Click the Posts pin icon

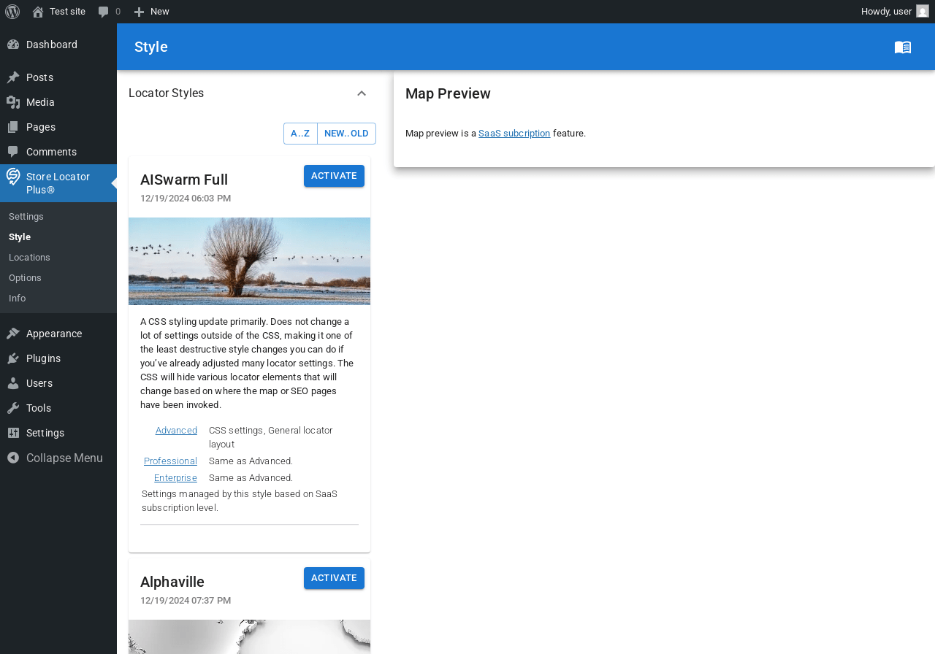pos(13,77)
